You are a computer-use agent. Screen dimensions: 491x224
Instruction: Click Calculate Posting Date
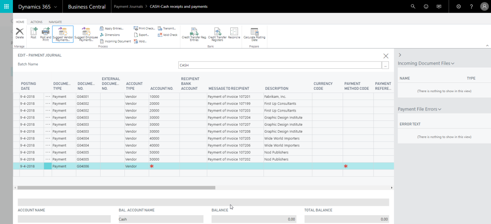coord(254,34)
